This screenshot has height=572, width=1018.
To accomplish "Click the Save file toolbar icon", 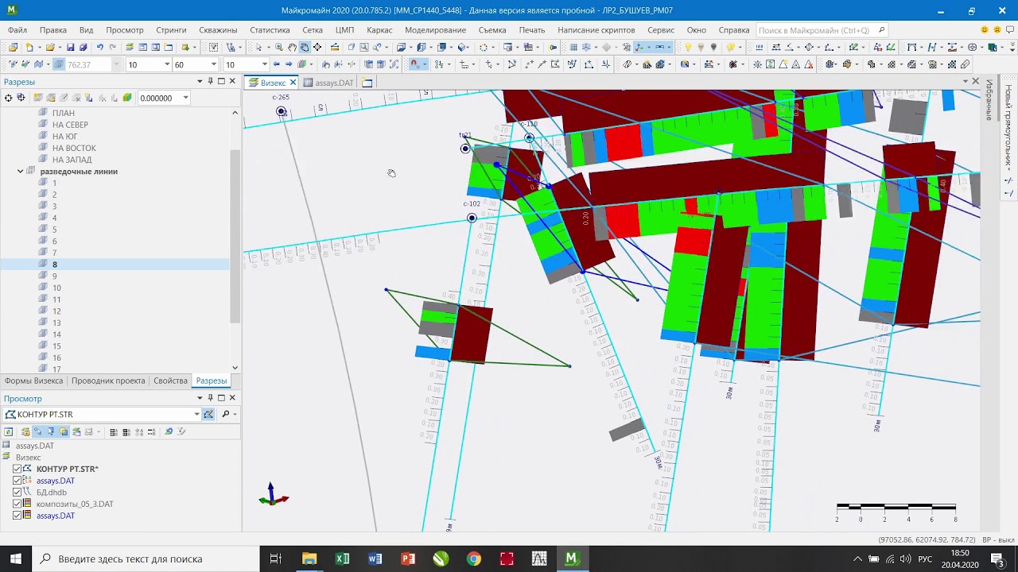I will click(70, 48).
